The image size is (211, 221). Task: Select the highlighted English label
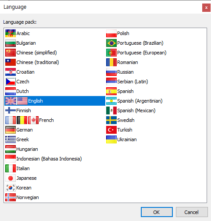36,101
